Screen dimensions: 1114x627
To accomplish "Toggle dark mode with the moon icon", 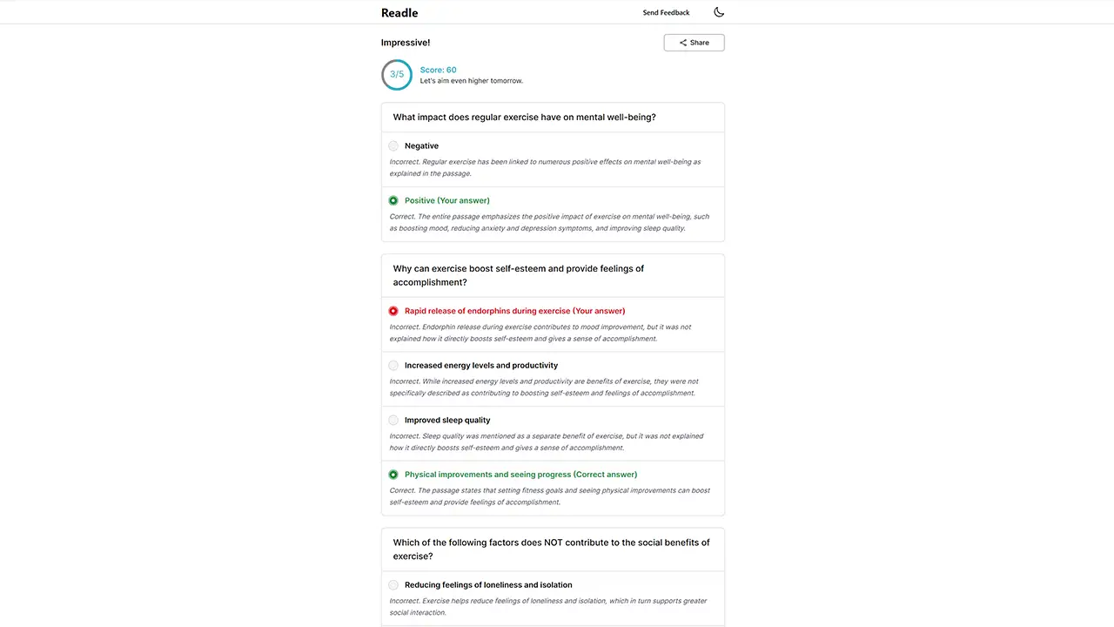I will tap(719, 12).
